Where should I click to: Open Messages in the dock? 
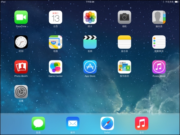coord(38,123)
